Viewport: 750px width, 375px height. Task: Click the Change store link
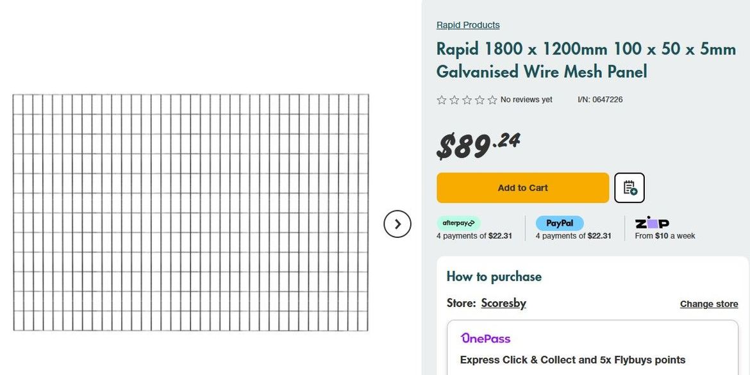(709, 304)
